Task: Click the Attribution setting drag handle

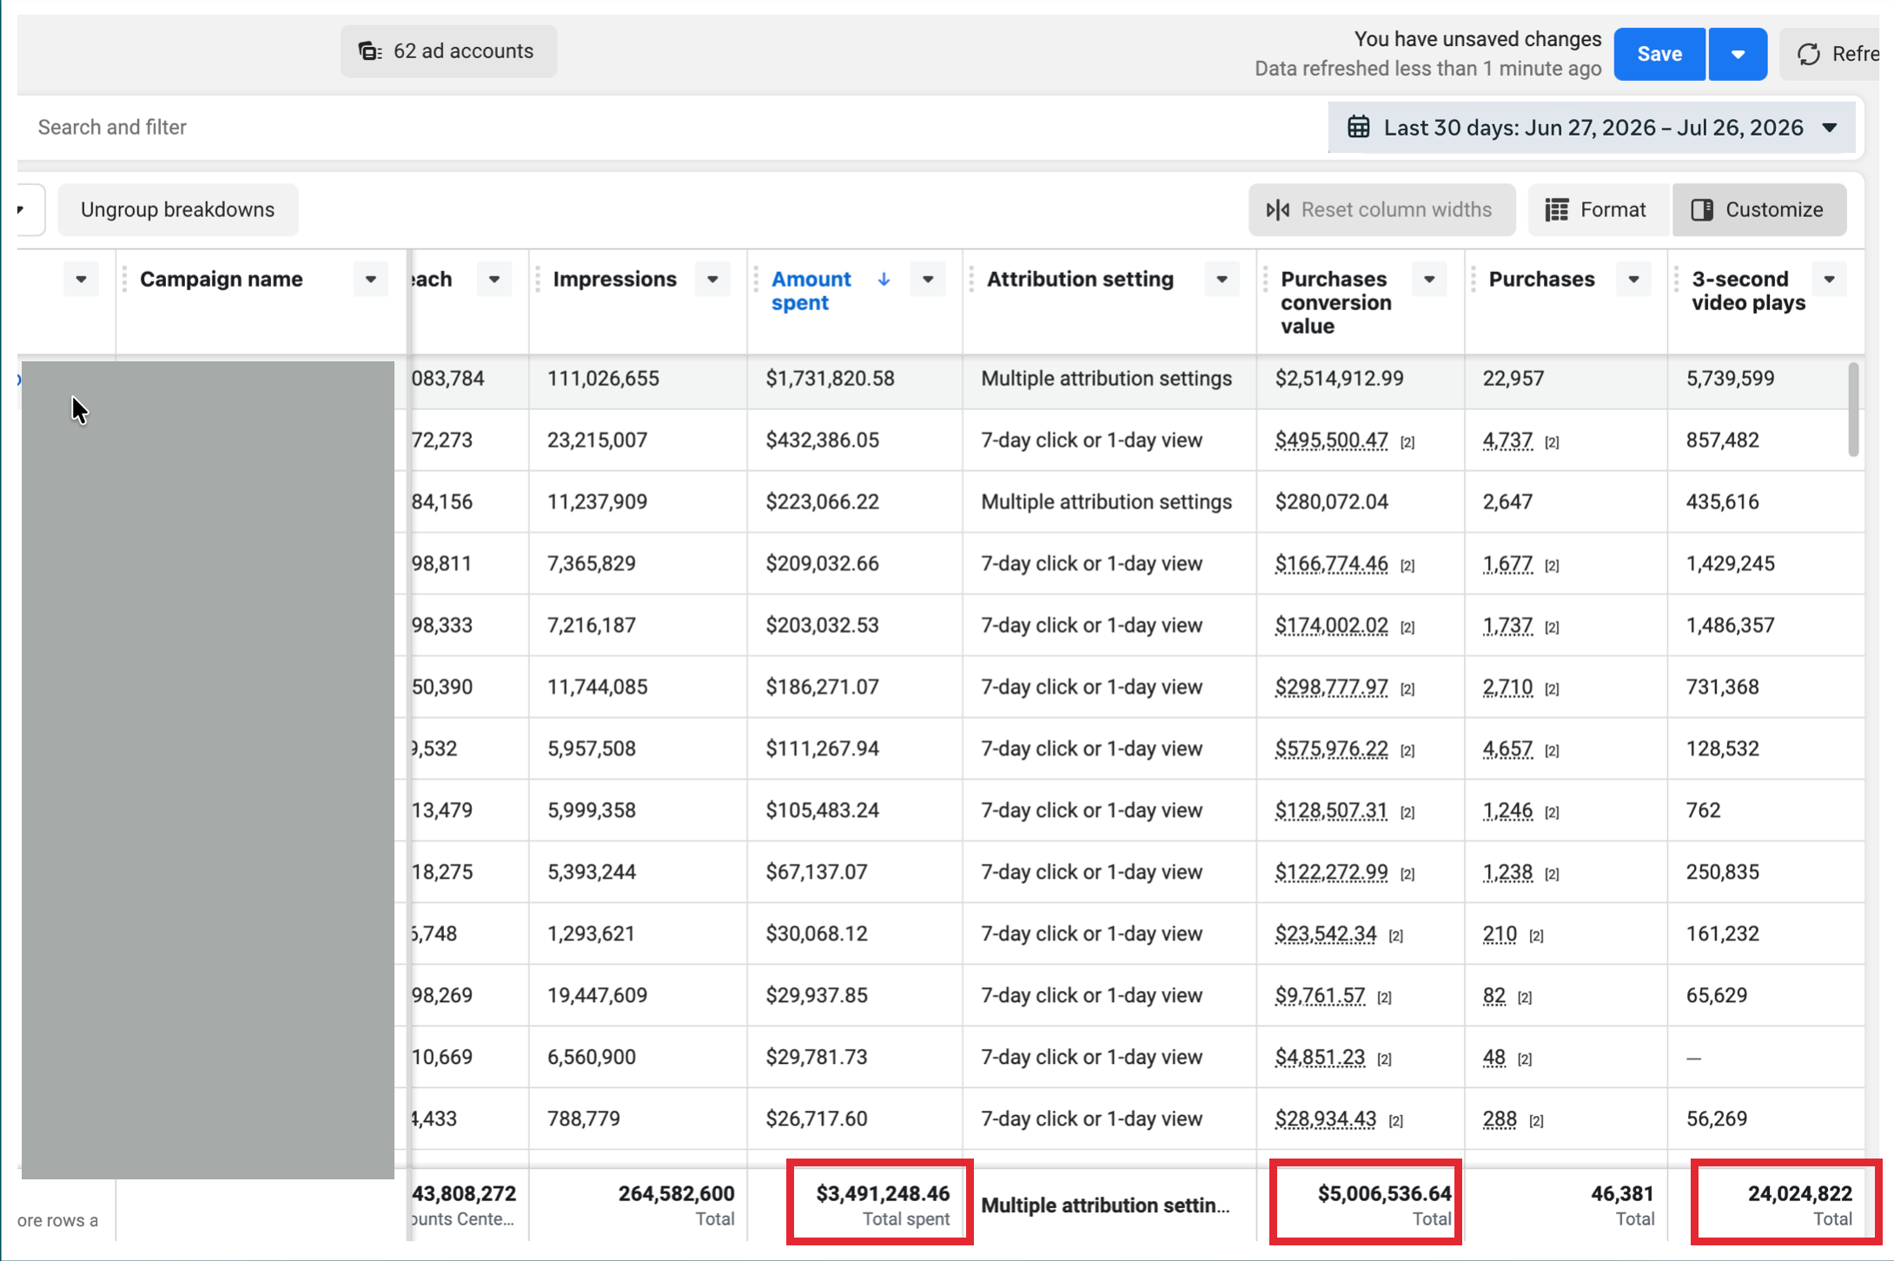Action: click(971, 280)
